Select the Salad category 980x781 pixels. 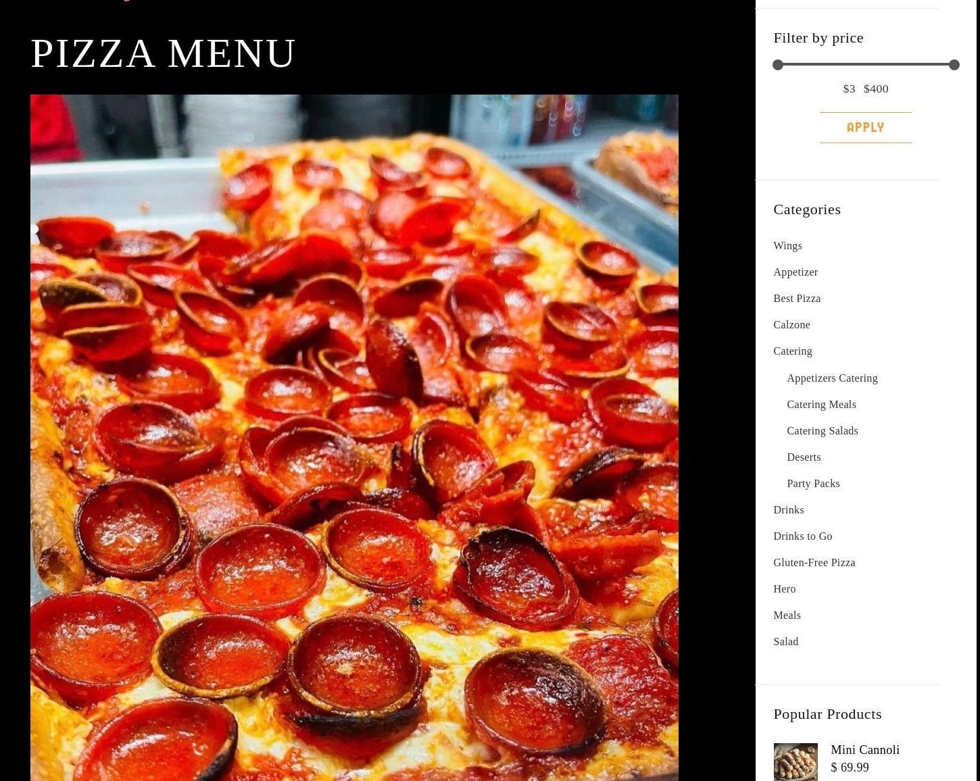coord(785,642)
